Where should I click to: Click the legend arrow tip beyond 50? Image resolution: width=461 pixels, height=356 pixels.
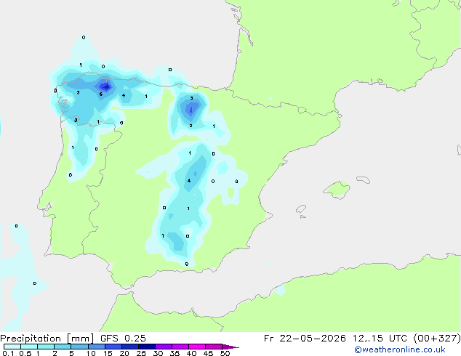coord(230,347)
